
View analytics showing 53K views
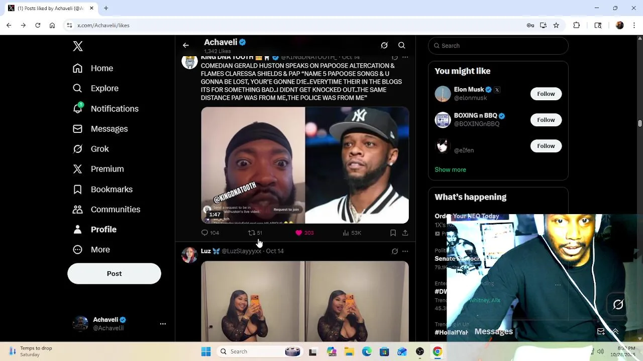point(352,233)
